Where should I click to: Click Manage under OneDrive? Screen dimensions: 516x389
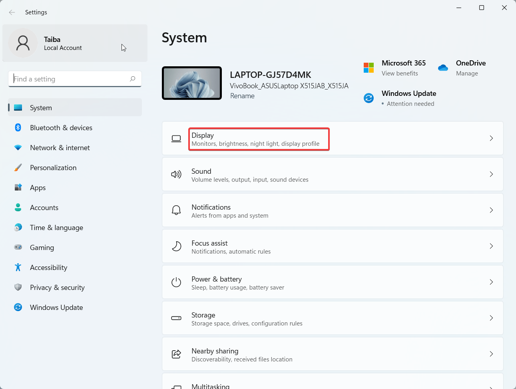point(467,73)
